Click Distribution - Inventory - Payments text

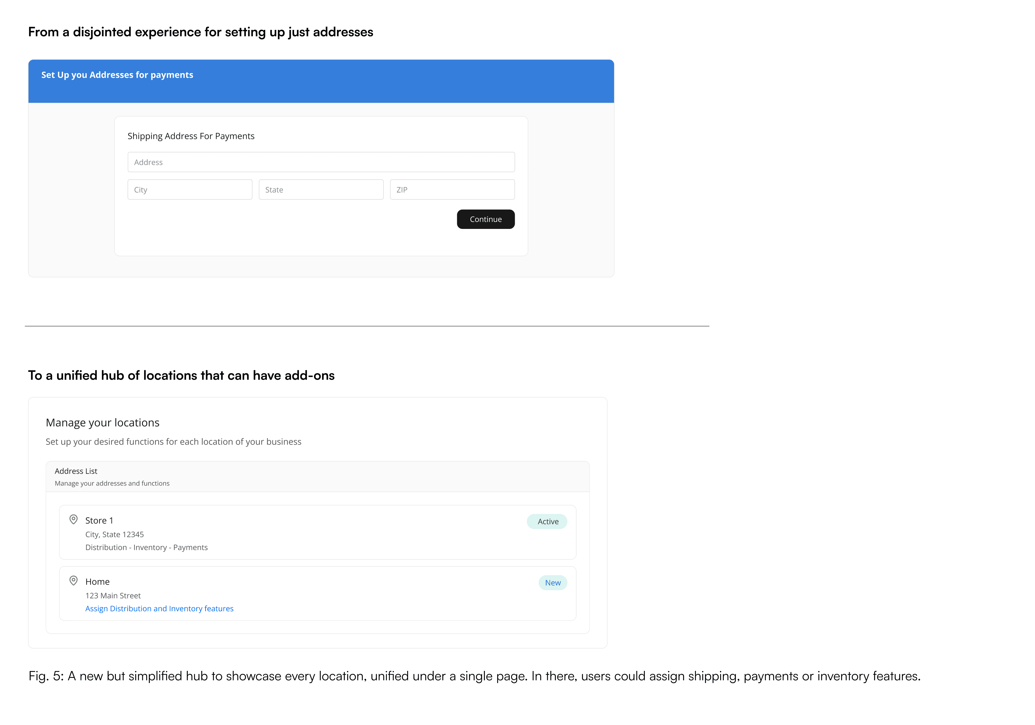click(147, 547)
